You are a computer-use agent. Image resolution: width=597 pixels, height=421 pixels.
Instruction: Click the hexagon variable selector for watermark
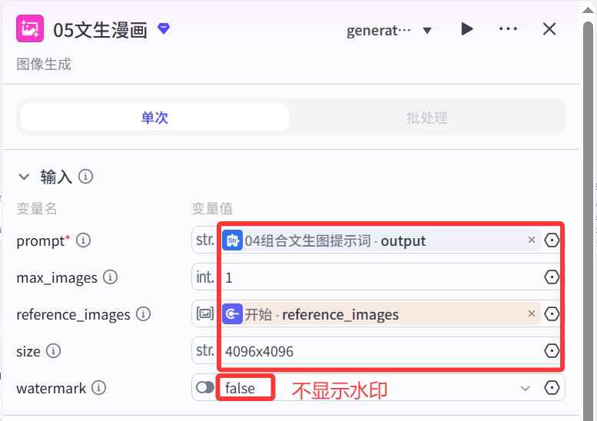552,388
